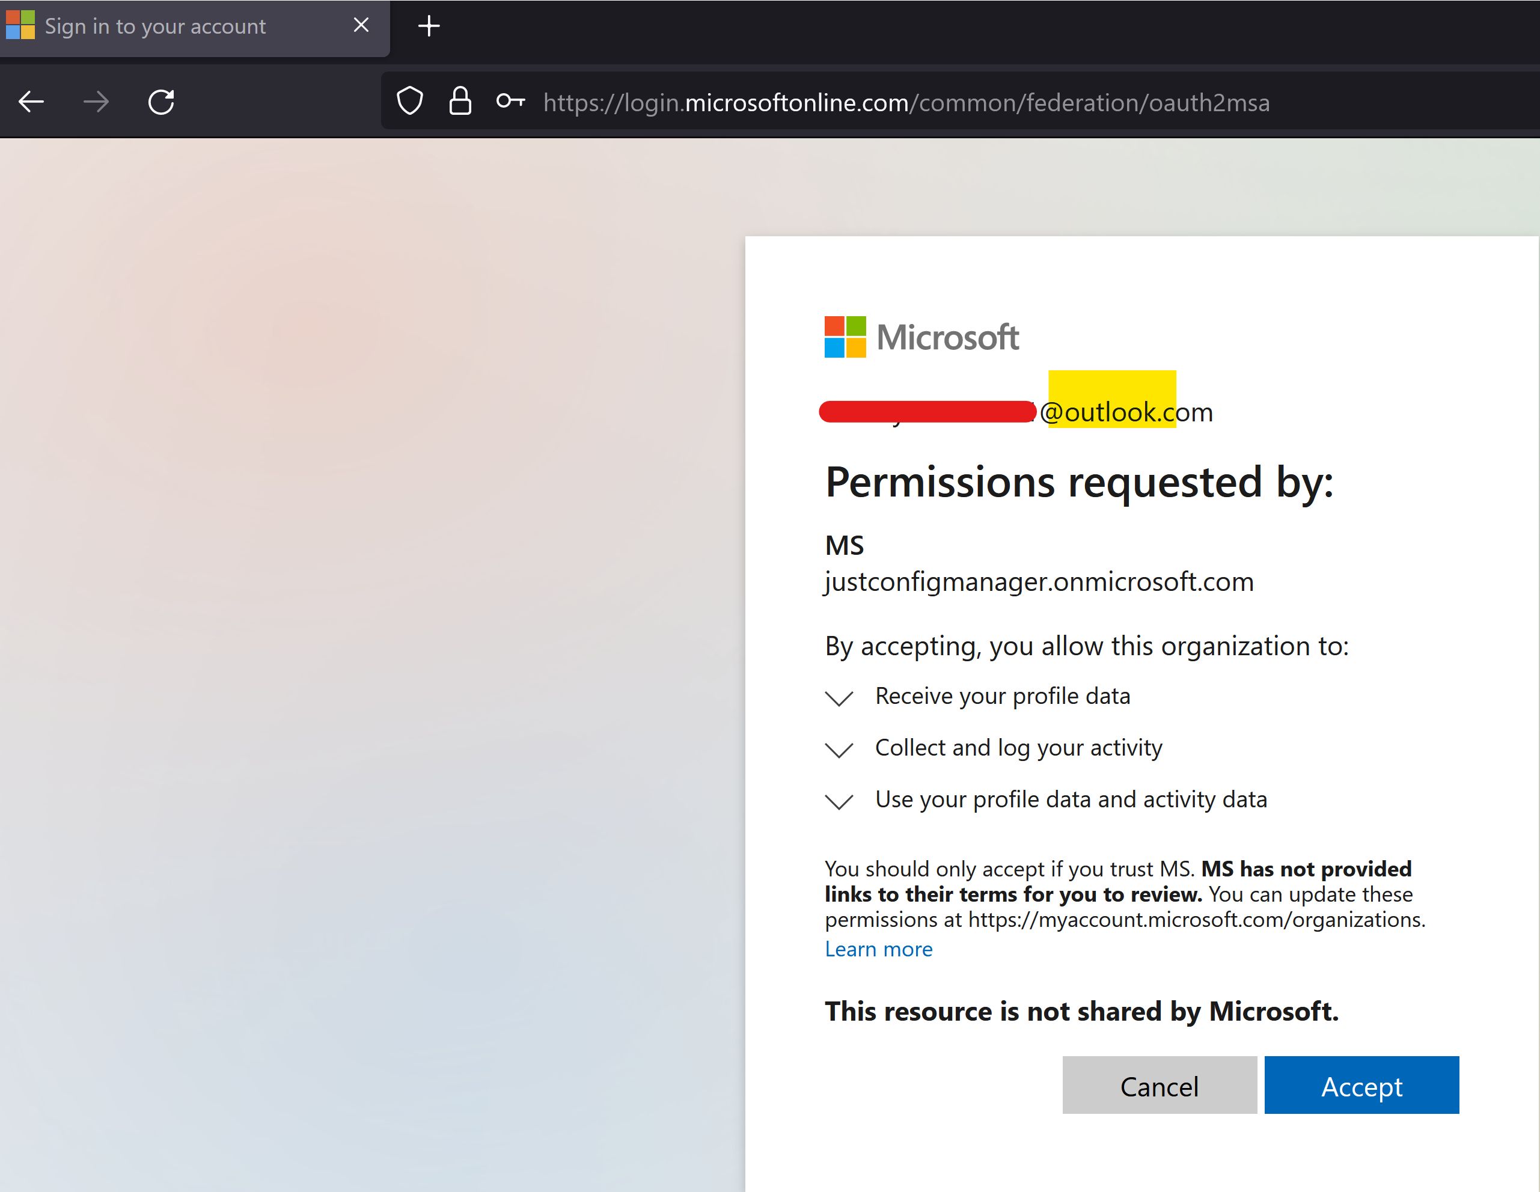Image resolution: width=1540 pixels, height=1192 pixels.
Task: Click the forward navigation arrow
Action: point(96,102)
